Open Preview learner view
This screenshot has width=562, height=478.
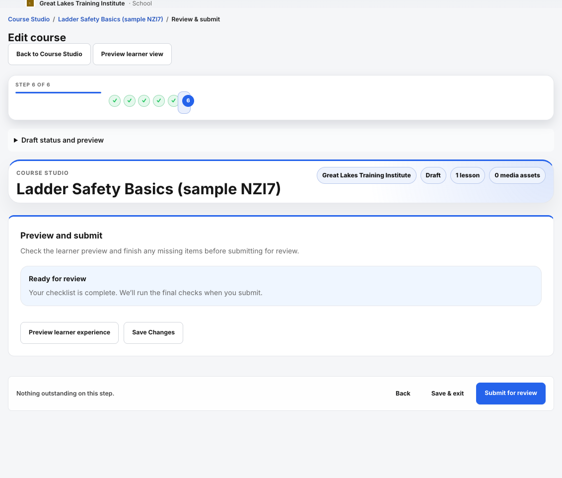pyautogui.click(x=132, y=54)
